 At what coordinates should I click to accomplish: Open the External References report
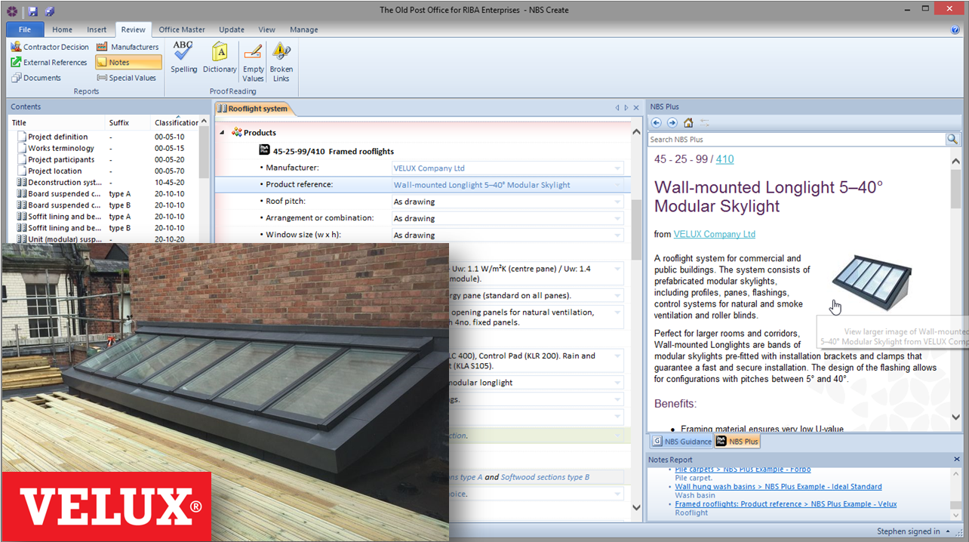point(49,62)
